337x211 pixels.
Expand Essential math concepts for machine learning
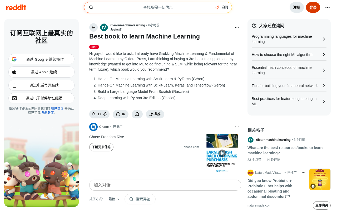pyautogui.click(x=289, y=70)
